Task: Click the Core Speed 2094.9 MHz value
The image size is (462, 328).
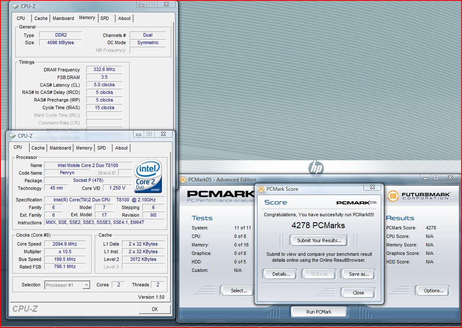Action: [65, 244]
